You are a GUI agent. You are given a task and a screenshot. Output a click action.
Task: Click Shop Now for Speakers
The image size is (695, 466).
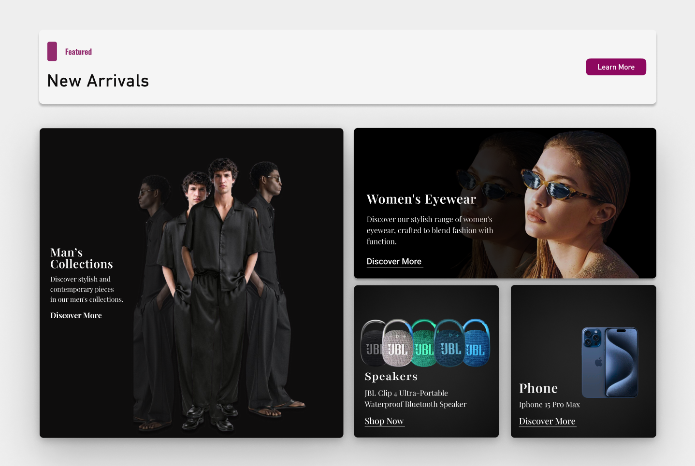click(384, 421)
